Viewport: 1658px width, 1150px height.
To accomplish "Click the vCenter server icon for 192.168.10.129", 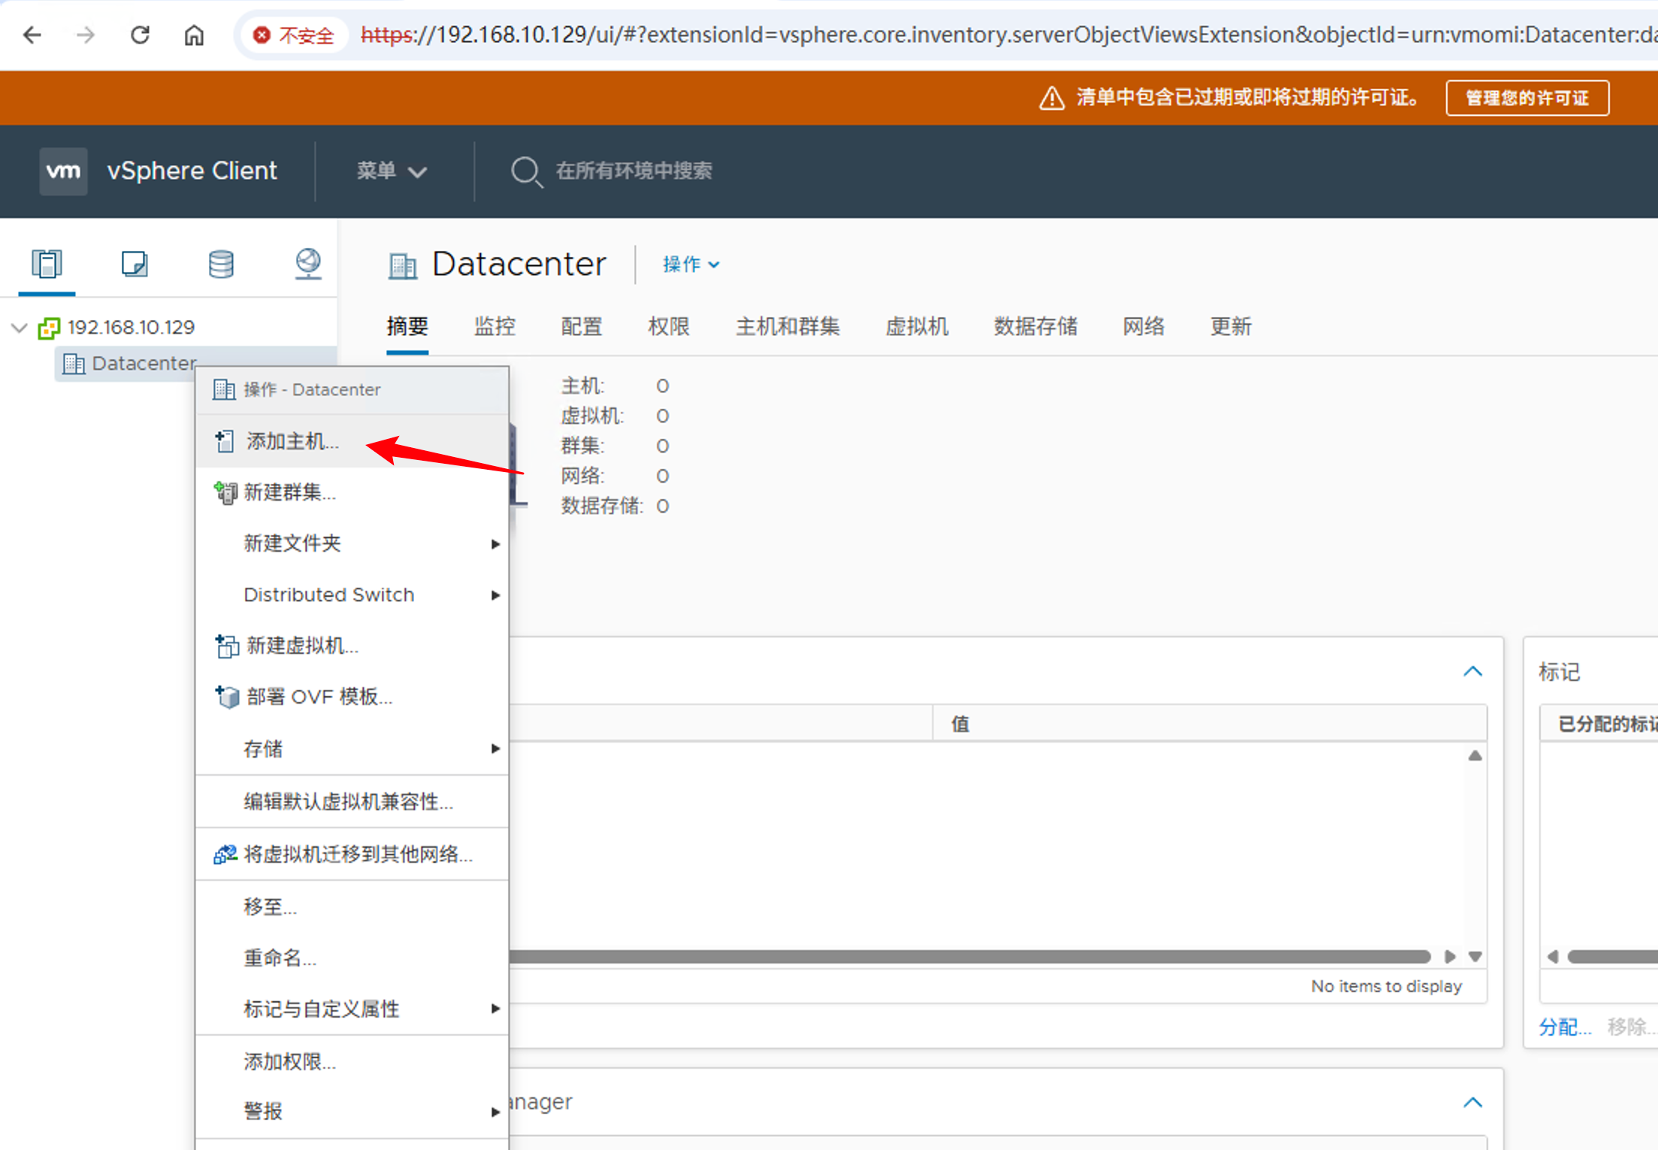I will (49, 328).
